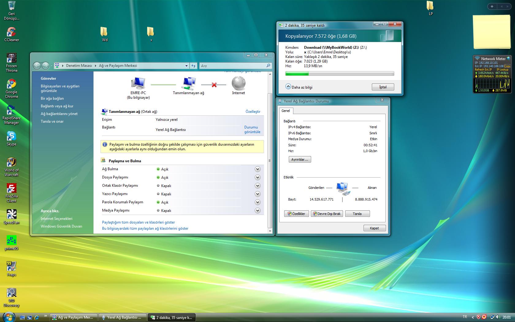
Task: Choose Bağlantı veya ağ kur task
Action: coord(57,106)
